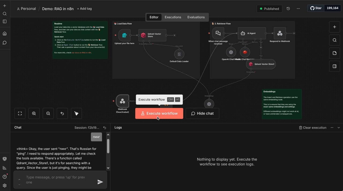
Task: Add a sticky note to canvas
Action: point(334,53)
